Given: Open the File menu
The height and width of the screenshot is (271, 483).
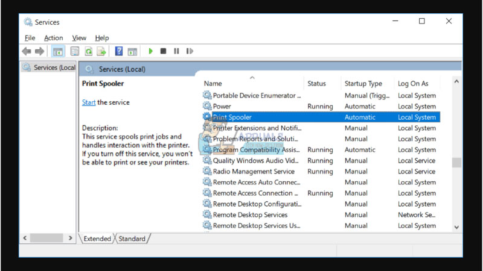Looking at the screenshot, I should click(x=30, y=38).
